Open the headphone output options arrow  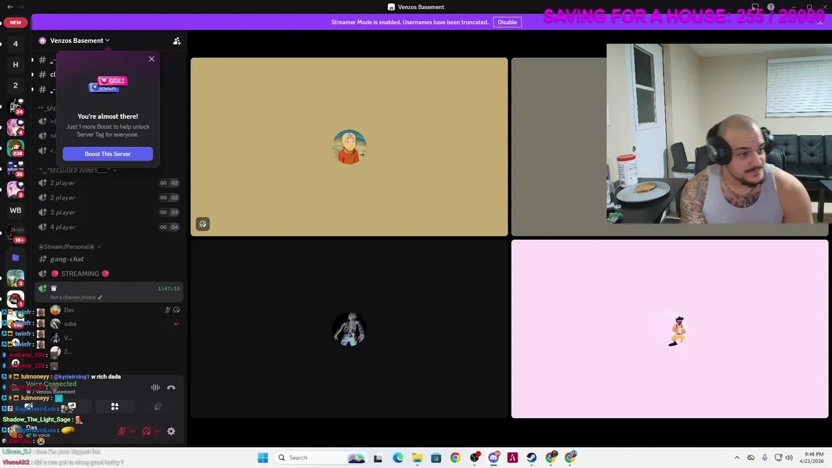(157, 431)
